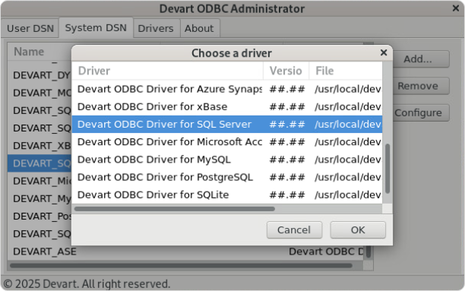The image size is (465, 291).
Task: Open the About tab
Action: click(199, 28)
